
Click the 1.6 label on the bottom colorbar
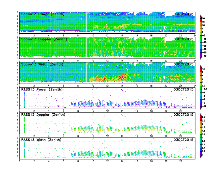[204, 131]
